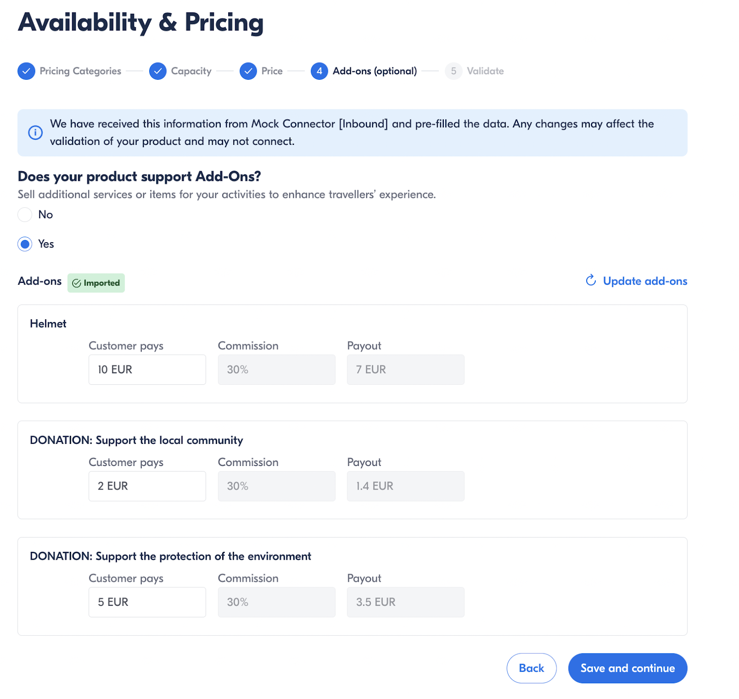
Task: Click the Add-ons section label
Action: 40,281
